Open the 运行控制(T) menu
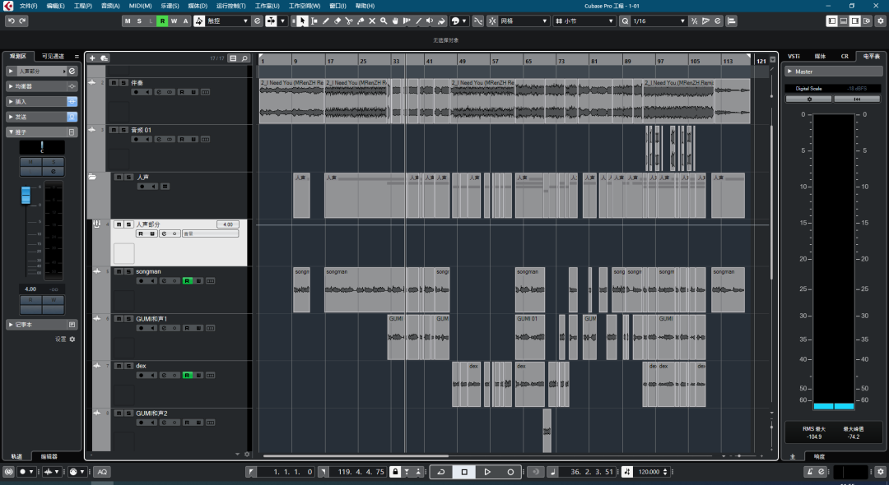The image size is (889, 485). click(x=230, y=6)
